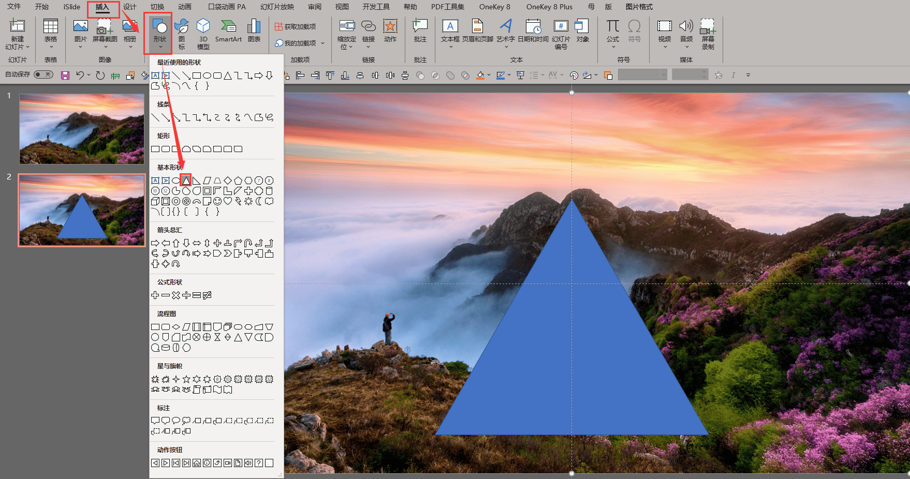Screen dimensions: 910x479
Task: Switch to the iSlide tab
Action: (x=72, y=7)
